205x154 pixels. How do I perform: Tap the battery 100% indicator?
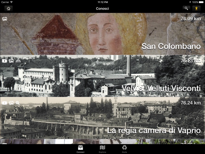coord(198,2)
